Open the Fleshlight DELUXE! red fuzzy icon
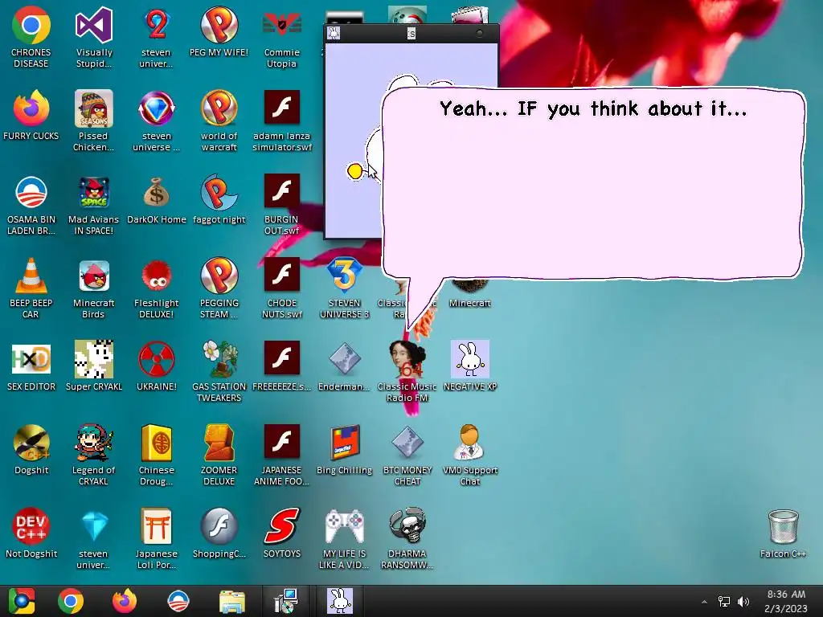The height and width of the screenshot is (617, 823). pyautogui.click(x=156, y=288)
